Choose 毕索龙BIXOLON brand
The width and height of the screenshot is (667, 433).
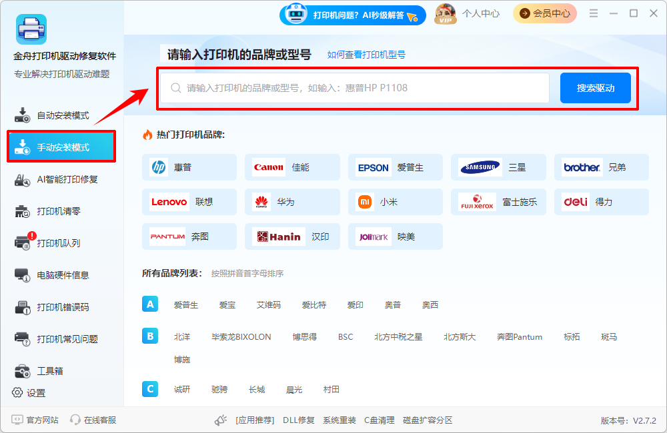click(x=241, y=336)
